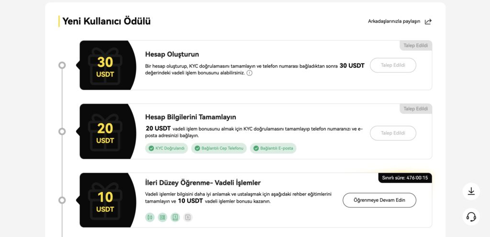Click 'Talep Edildi' button in Hesap Bilgilerini Tamamlayın
490x237 pixels.
click(393, 134)
